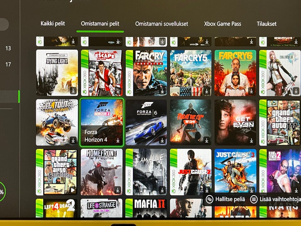Click download icon on Get Even tile
Viewport: 301px width, 226px height.
tap(251, 141)
